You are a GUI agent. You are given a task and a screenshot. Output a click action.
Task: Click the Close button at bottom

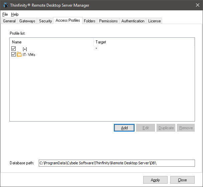click(x=182, y=180)
